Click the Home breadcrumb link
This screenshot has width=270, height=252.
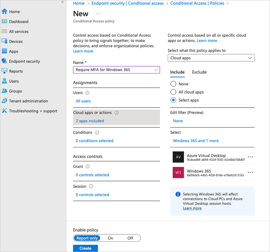coord(79,3)
